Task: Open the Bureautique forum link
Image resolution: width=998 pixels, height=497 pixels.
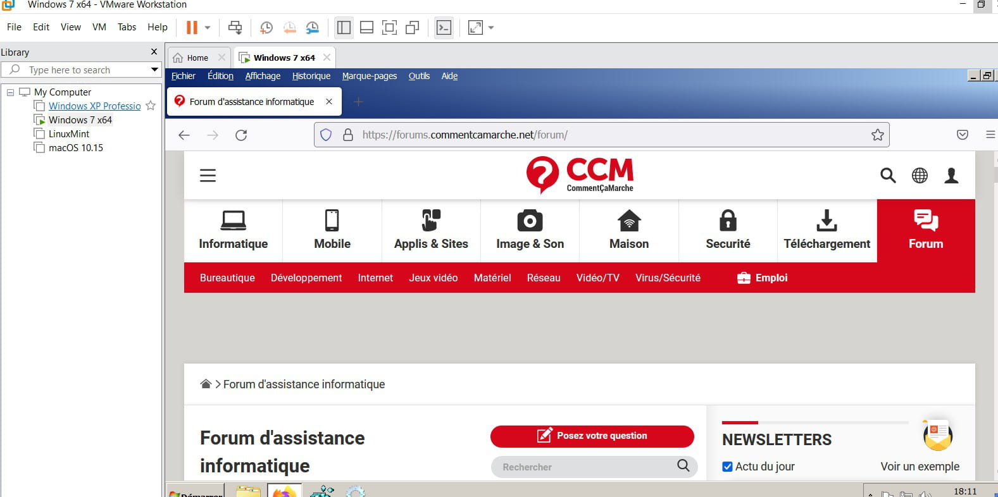Action: [x=227, y=278]
